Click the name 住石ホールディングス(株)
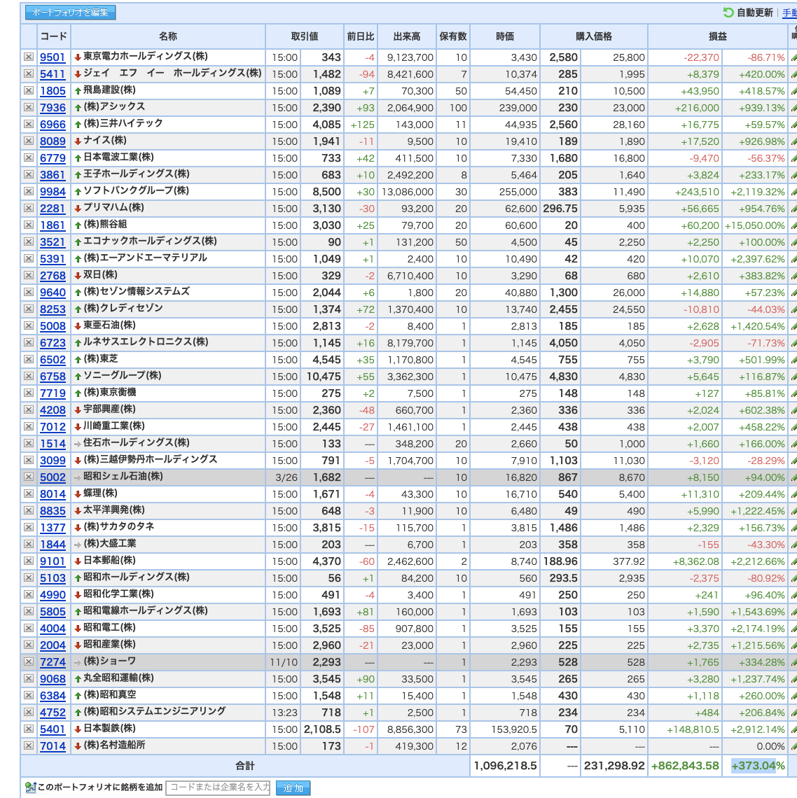The image size is (797, 798). [137, 443]
